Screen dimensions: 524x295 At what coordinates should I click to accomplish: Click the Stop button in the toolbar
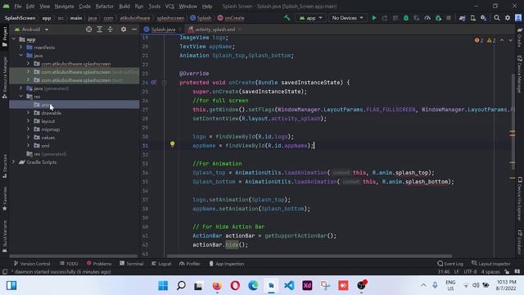pos(449,18)
